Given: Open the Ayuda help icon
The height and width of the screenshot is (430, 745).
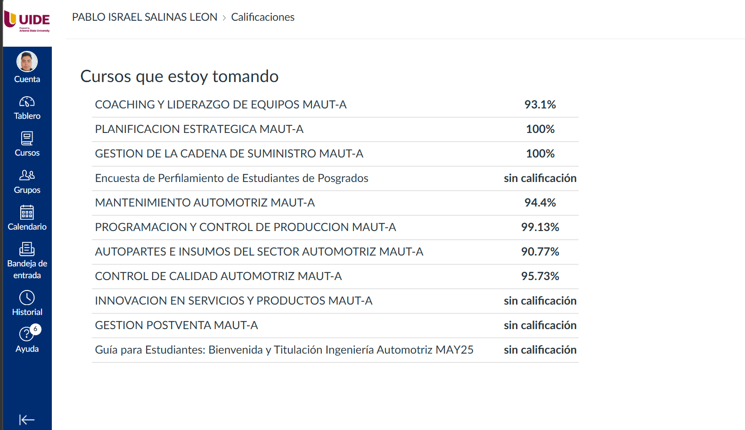Looking at the screenshot, I should click(x=26, y=334).
